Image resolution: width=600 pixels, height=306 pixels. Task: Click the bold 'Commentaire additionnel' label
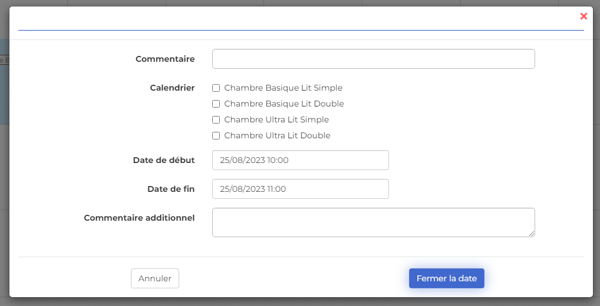pos(139,218)
